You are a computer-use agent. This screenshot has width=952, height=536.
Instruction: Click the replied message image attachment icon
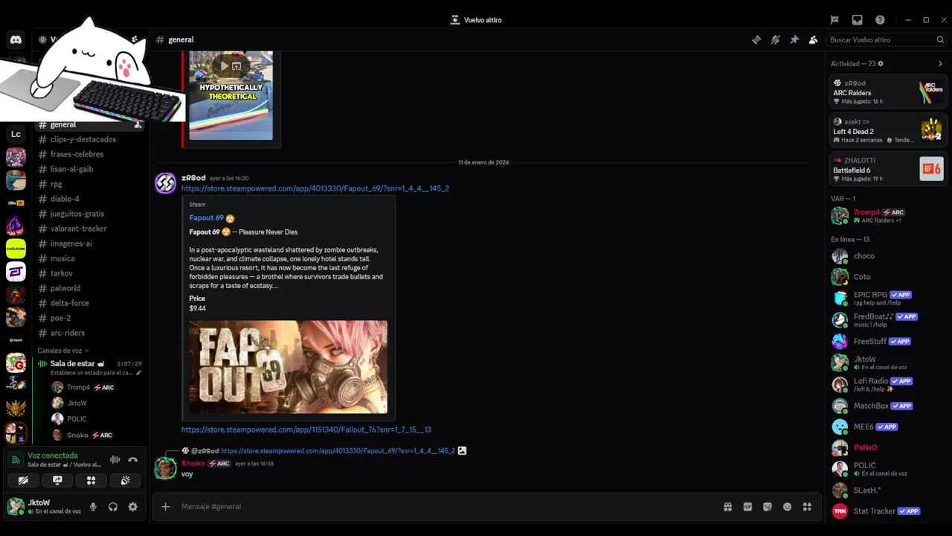tap(462, 450)
